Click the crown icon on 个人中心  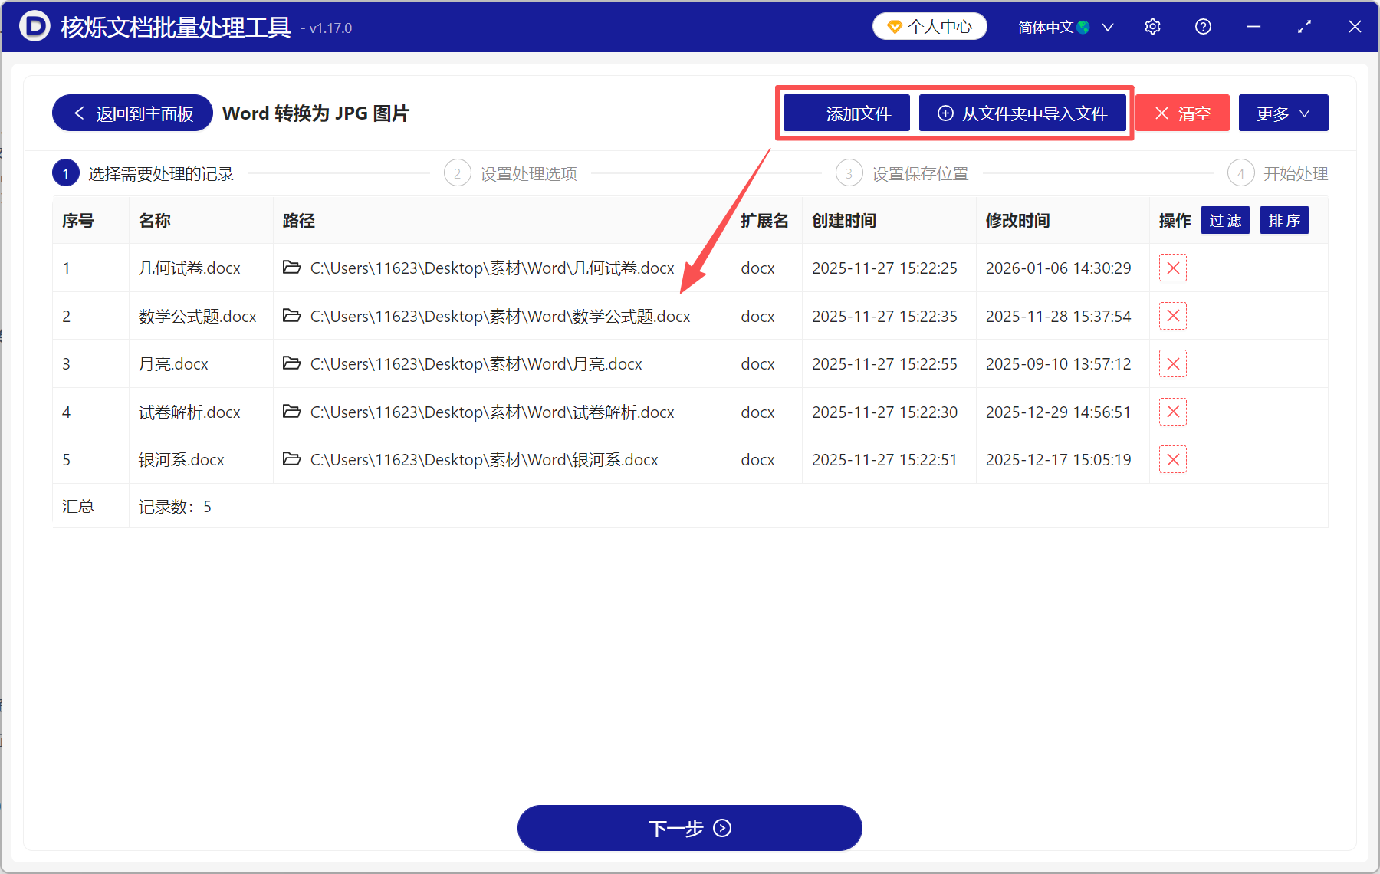pyautogui.click(x=894, y=25)
